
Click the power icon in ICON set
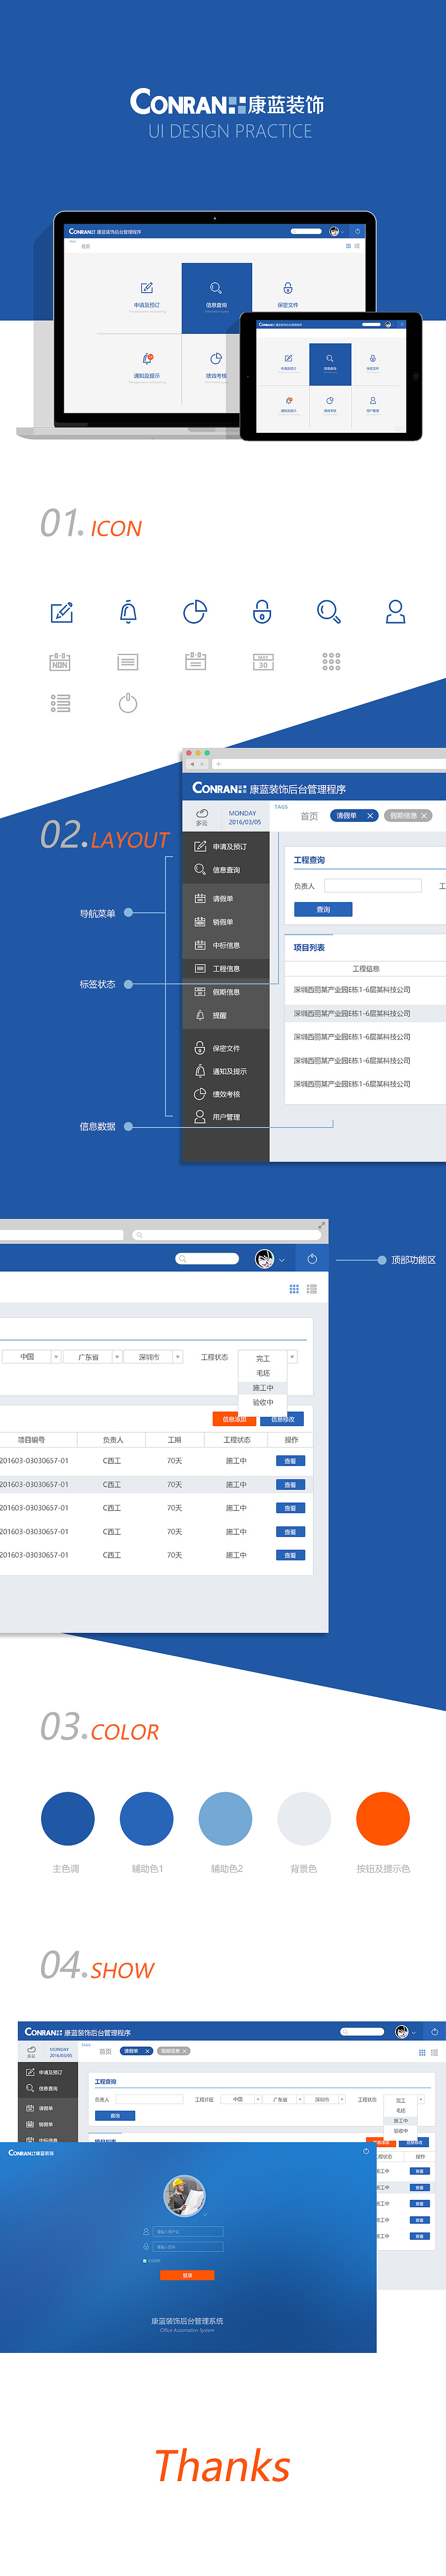click(x=128, y=703)
